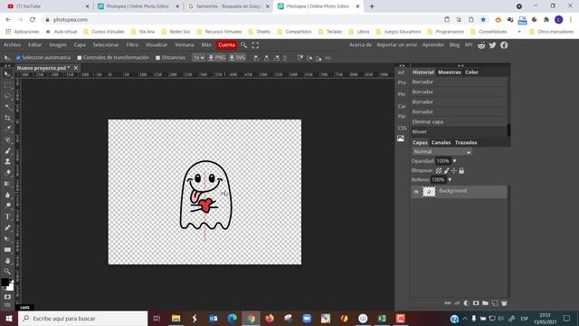
Task: Open the Aprender link
Action: point(432,44)
